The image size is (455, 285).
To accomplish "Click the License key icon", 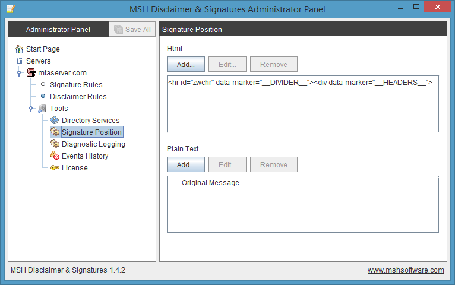I will coord(55,168).
